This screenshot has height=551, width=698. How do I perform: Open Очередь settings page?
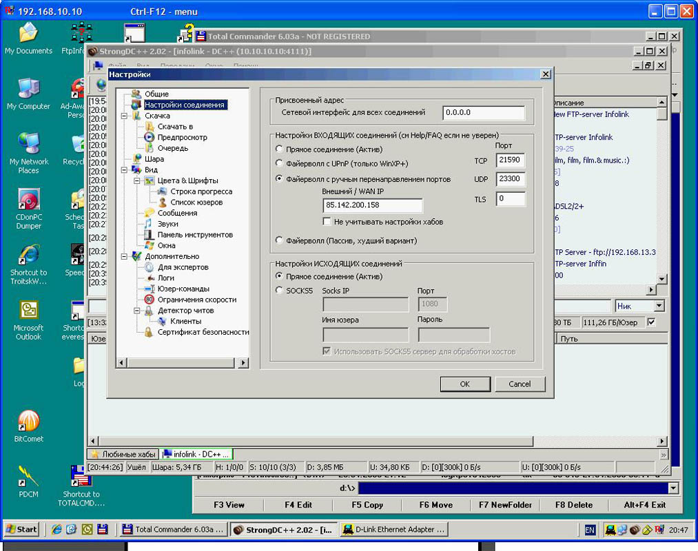pos(173,148)
